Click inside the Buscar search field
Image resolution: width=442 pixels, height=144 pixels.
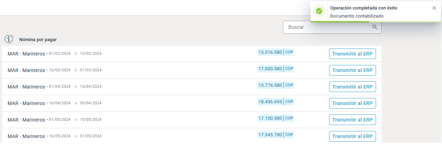pyautogui.click(x=328, y=27)
